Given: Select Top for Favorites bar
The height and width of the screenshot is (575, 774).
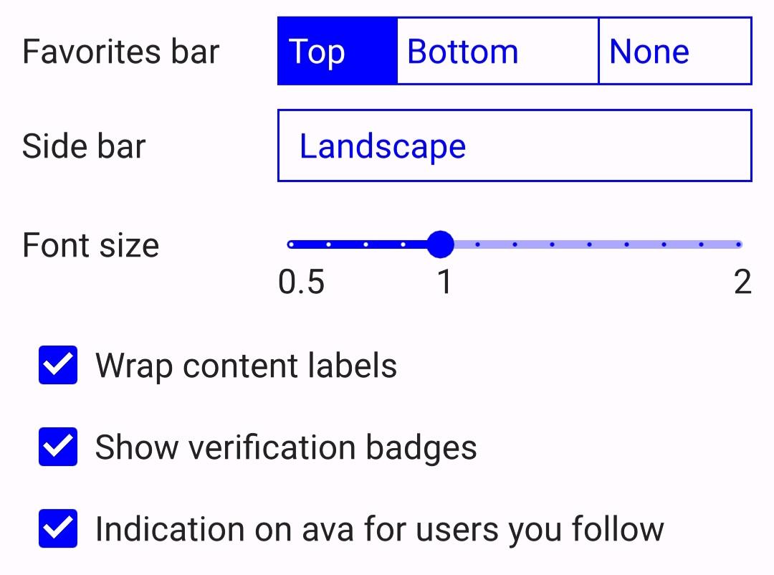Looking at the screenshot, I should 337,52.
